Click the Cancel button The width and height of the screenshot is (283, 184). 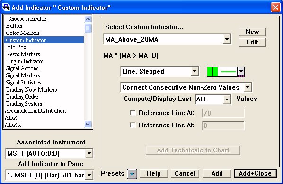185,174
